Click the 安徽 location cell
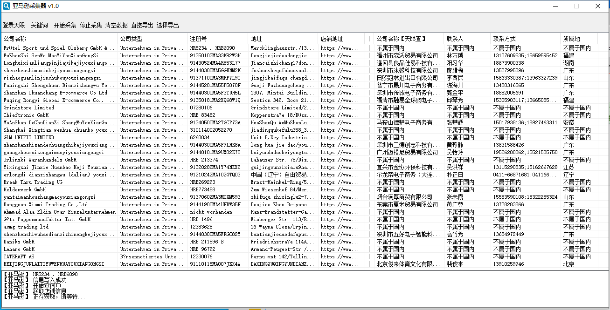Viewport: 610px width, 310px height. (568, 122)
